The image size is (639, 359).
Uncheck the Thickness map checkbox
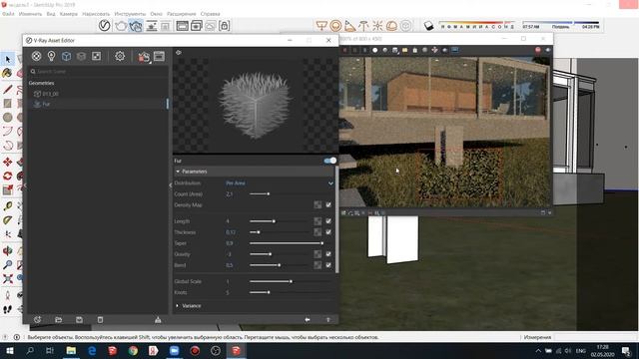coord(328,232)
